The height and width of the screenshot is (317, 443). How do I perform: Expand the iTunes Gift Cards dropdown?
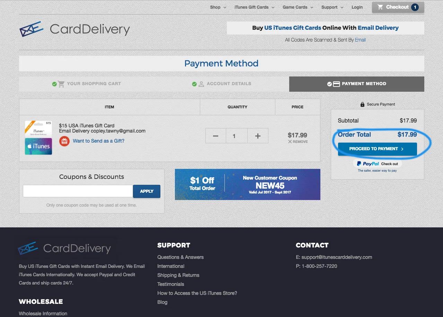pos(254,7)
